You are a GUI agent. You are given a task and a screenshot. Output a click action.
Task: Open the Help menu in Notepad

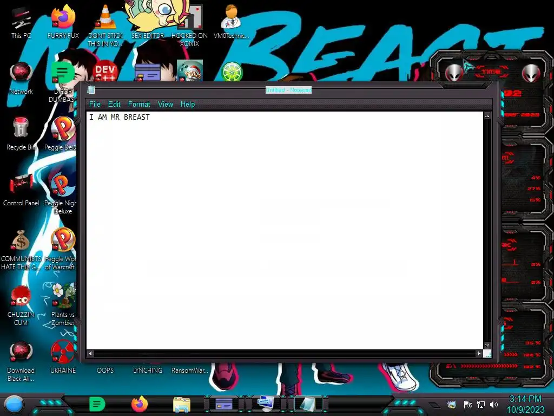188,105
